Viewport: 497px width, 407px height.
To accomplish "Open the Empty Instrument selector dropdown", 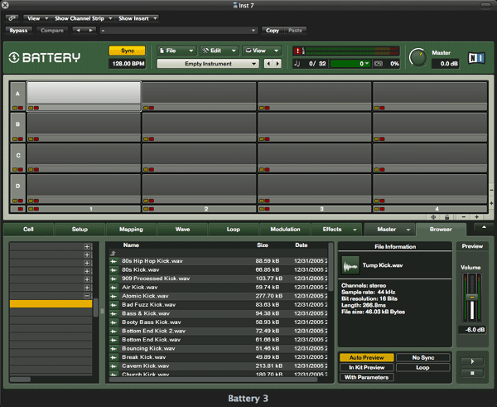I will (x=208, y=63).
